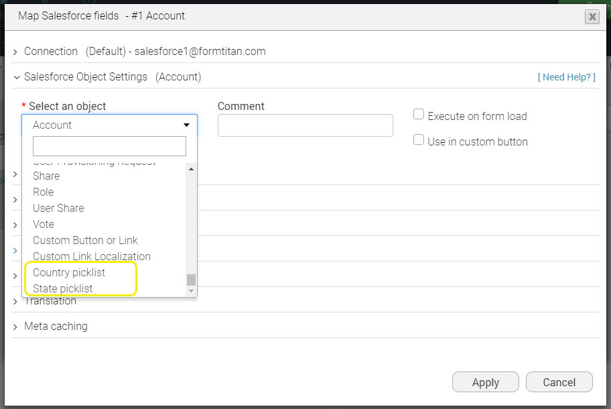Select Role from object list
This screenshot has width=611, height=409.
point(44,192)
